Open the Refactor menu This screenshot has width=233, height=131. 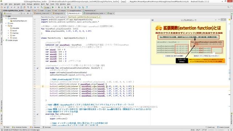36,4
